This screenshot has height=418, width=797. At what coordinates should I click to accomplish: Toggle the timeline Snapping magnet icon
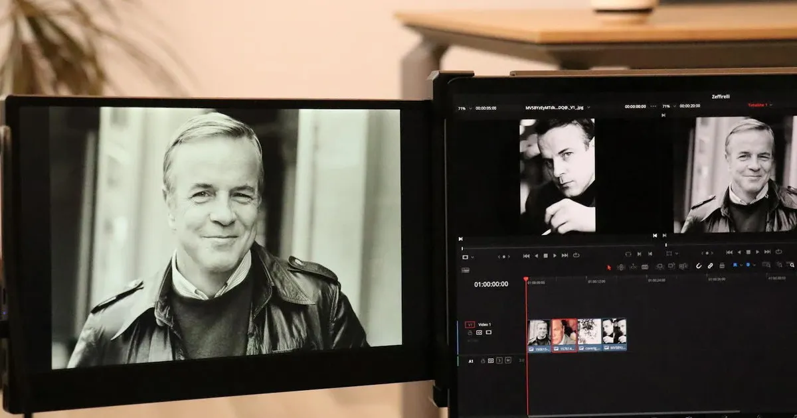click(699, 266)
